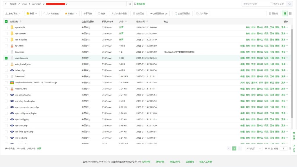Open customer service side icon
Screen dimensions: 297x167
point(294,136)
